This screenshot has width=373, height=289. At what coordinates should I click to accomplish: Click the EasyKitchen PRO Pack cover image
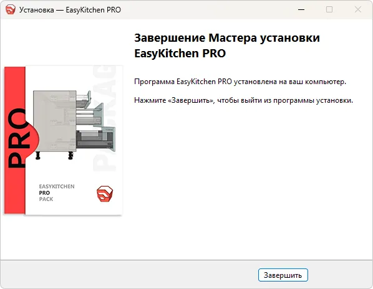coord(63,140)
